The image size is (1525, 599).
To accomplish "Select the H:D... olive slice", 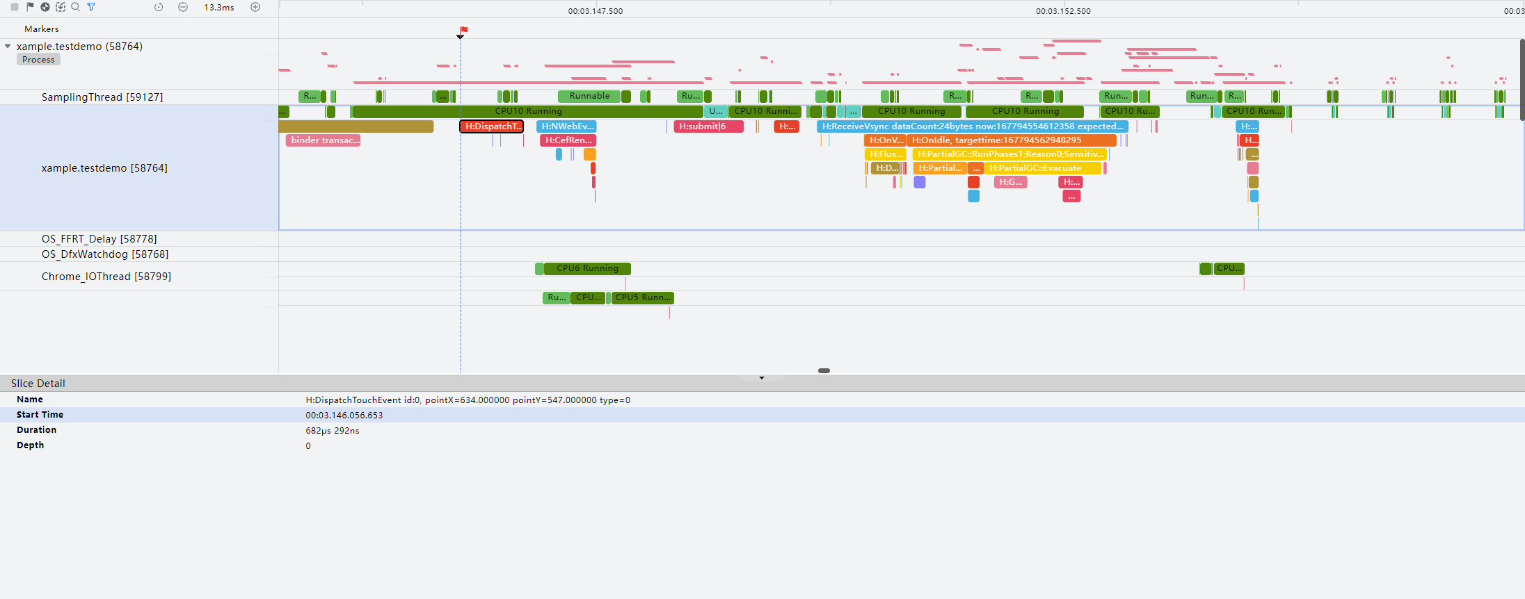I will (885, 168).
